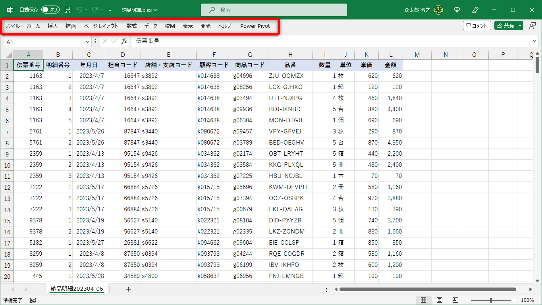Image resolution: width=542 pixels, height=305 pixels.
Task: Open the 検索 (Search) box in title bar
Action: (274, 10)
